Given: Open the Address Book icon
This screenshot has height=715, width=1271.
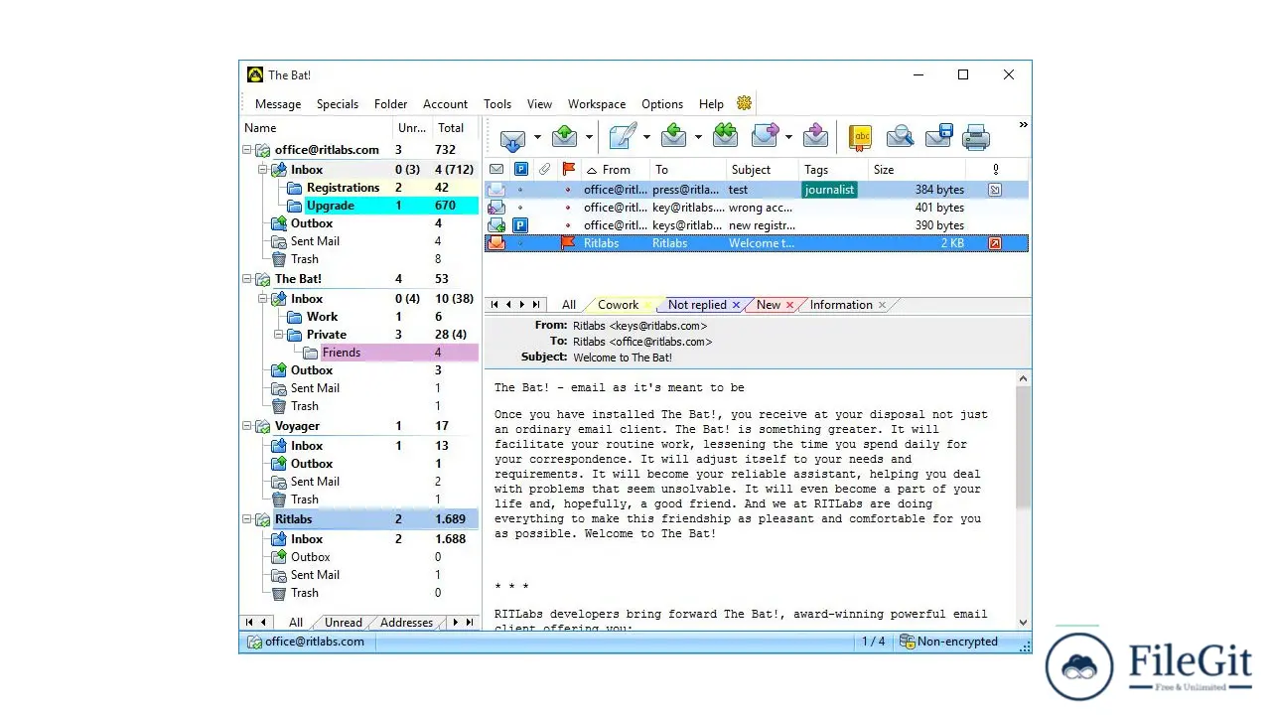Looking at the screenshot, I should coord(860,137).
